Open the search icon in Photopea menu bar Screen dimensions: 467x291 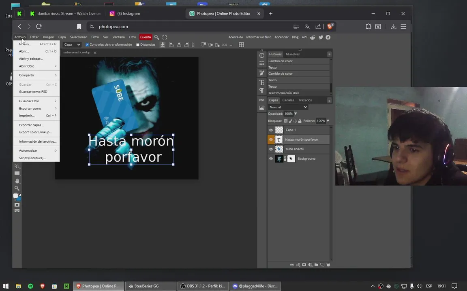(x=156, y=37)
